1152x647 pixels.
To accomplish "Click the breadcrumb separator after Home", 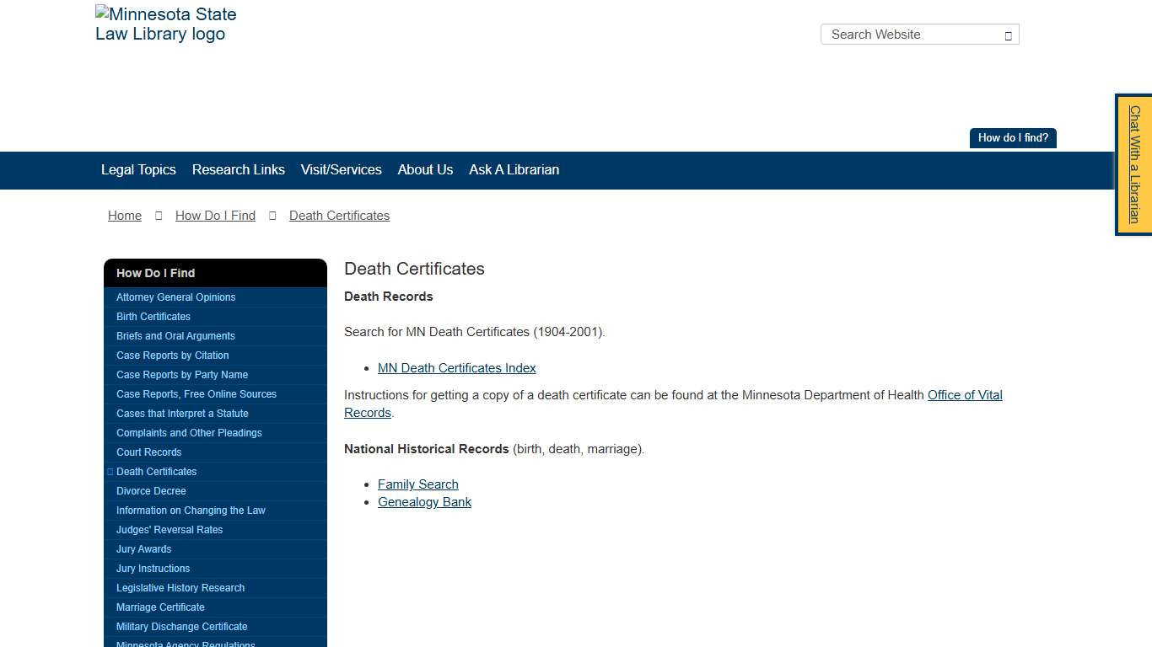I will [x=159, y=216].
